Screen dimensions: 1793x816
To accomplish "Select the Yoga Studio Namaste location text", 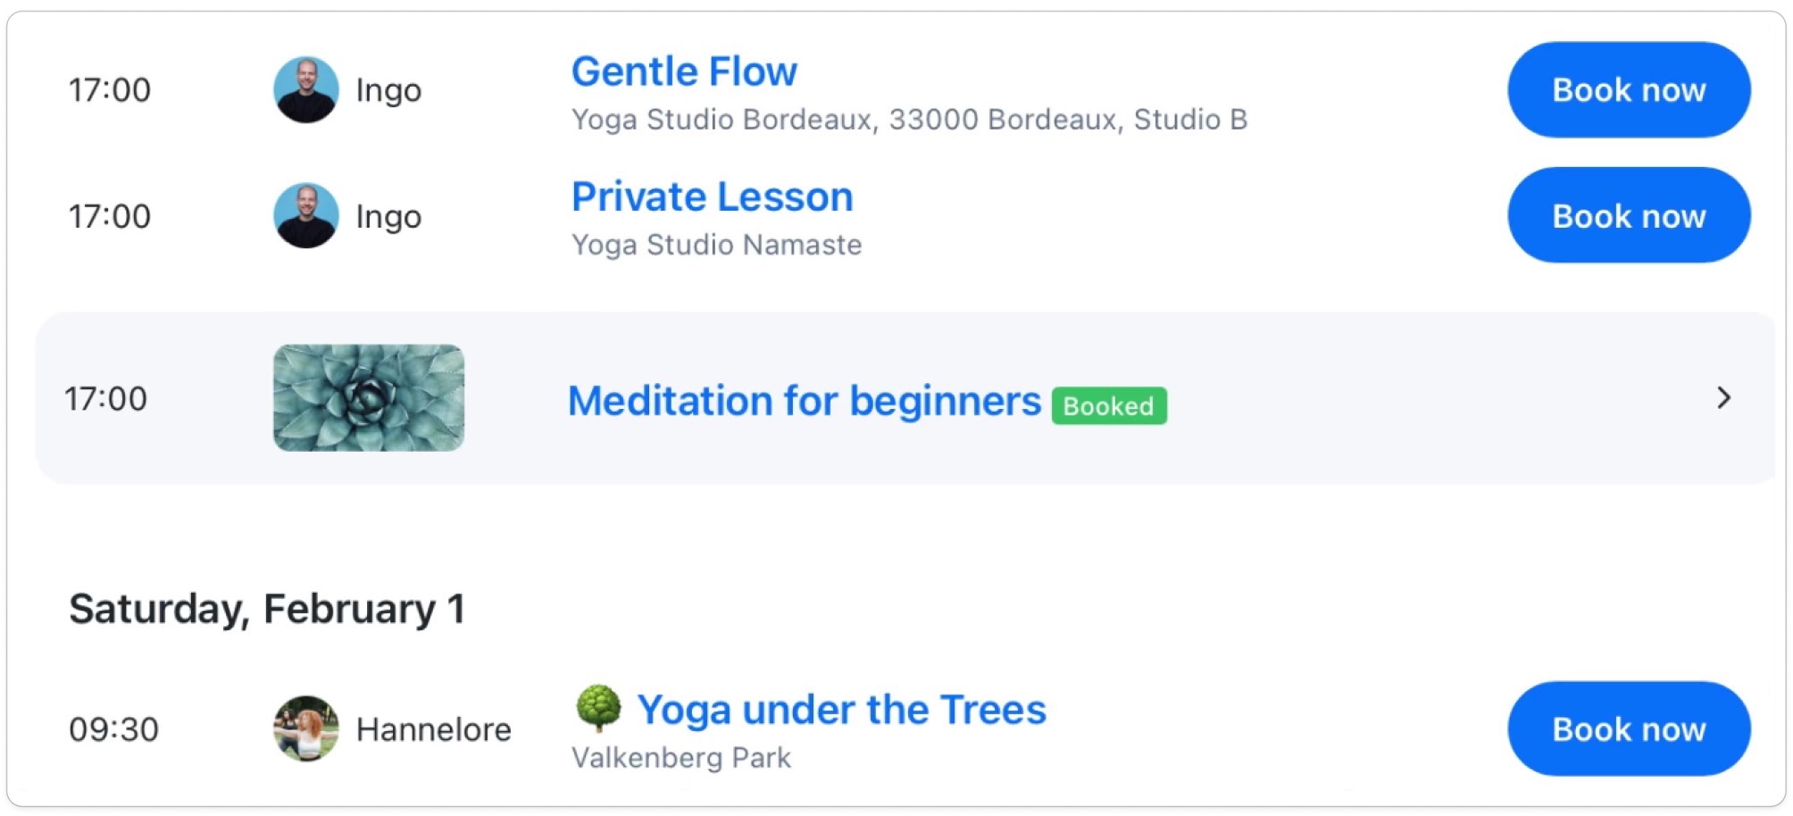I will tap(716, 245).
